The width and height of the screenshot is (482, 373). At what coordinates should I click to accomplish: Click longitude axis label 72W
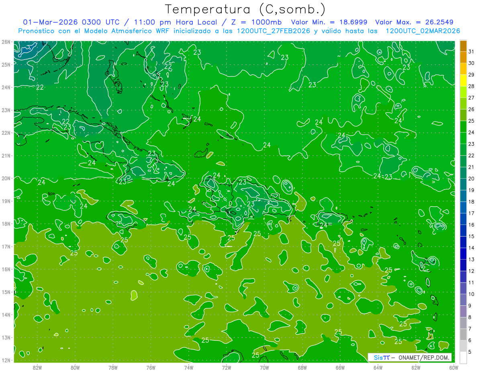coord(227,367)
